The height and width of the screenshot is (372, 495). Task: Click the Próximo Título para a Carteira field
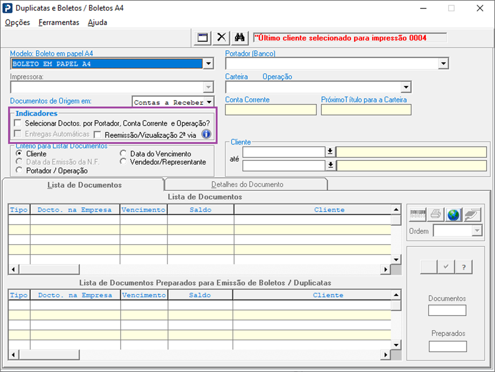[x=366, y=110]
